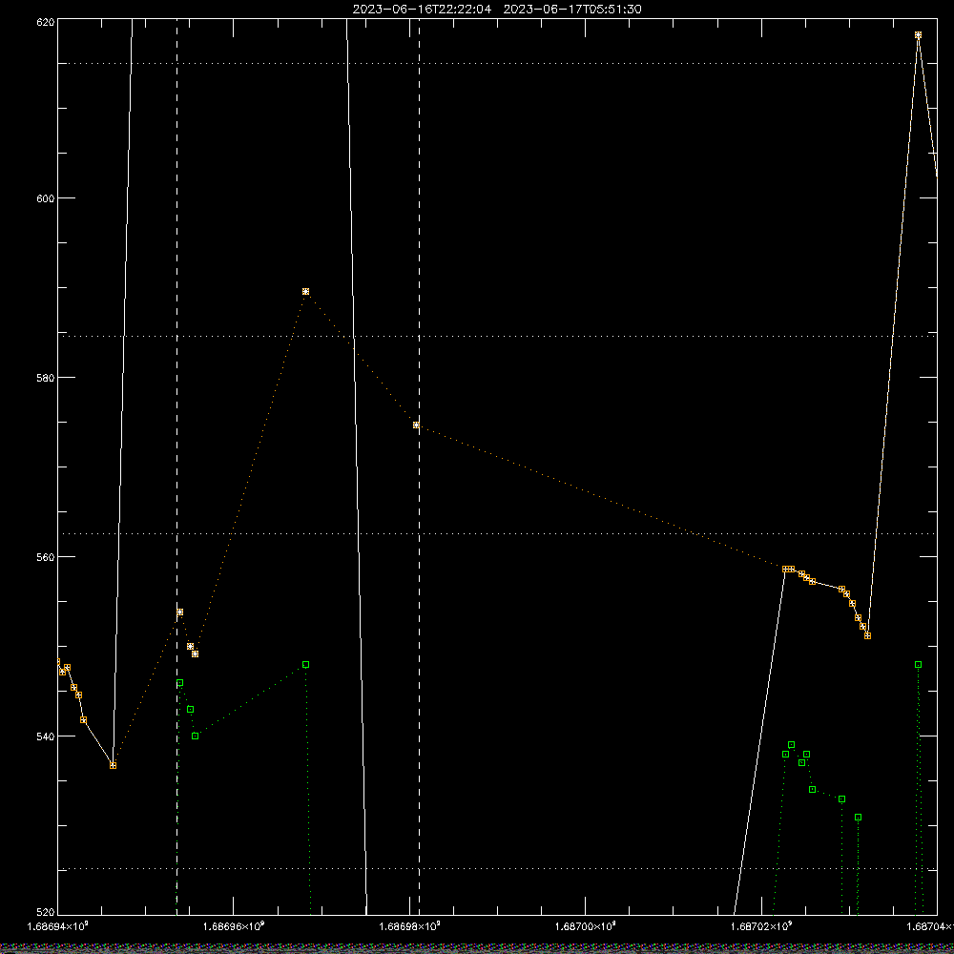Click the x-axis label 1.68702×10⁹
The image size is (954, 954).
[761, 926]
